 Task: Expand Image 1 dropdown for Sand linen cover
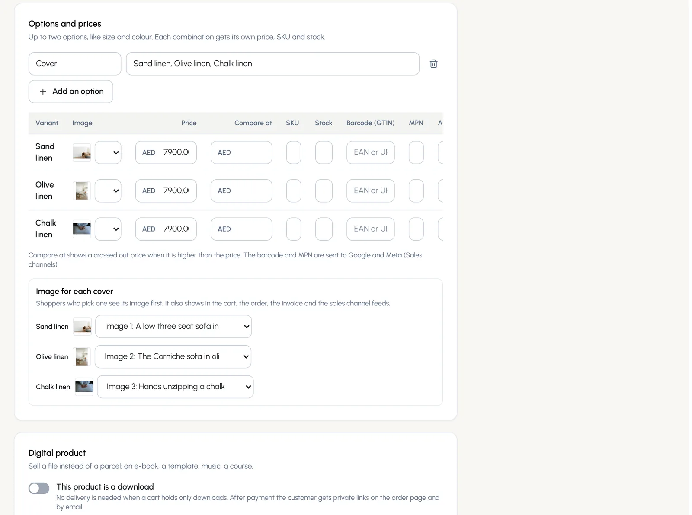pyautogui.click(x=173, y=327)
